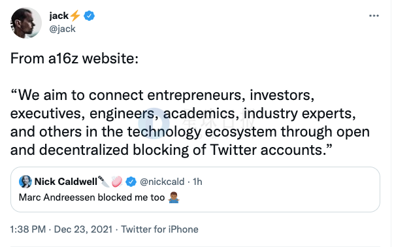Open the @nickcald handle
Image resolution: width=394 pixels, height=247 pixels.
point(162,182)
